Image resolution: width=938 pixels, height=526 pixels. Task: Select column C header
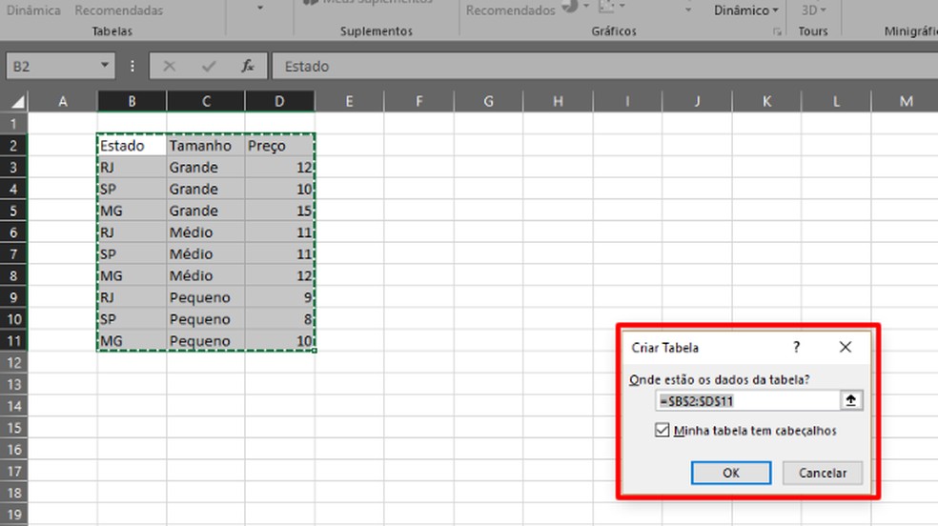(x=206, y=102)
